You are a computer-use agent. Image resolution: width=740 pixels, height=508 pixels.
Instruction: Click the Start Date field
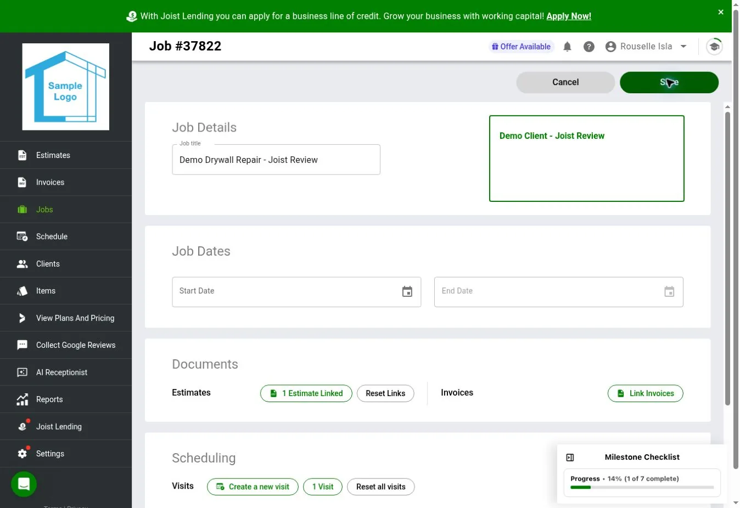pyautogui.click(x=296, y=292)
